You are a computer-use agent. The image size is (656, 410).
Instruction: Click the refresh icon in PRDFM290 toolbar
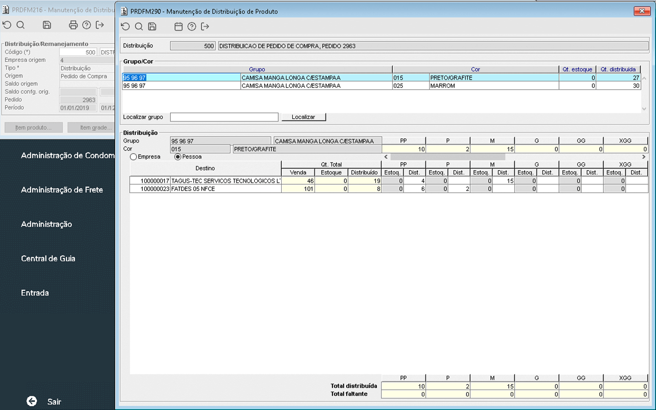pos(125,27)
